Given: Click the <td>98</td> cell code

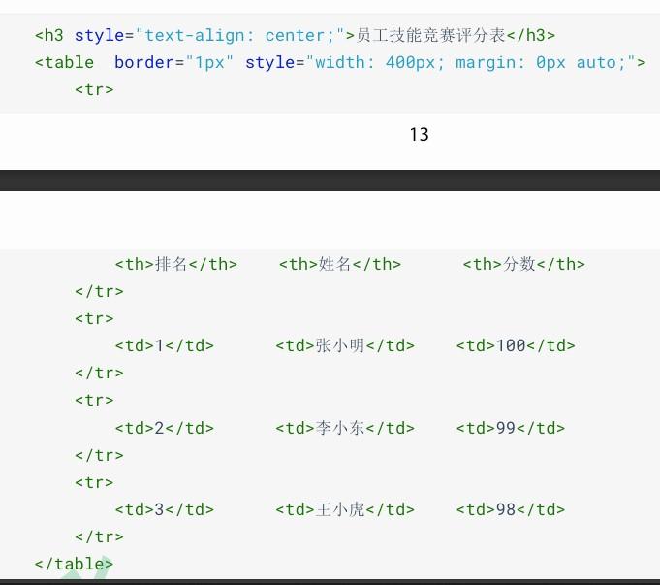Looking at the screenshot, I should pyautogui.click(x=511, y=509).
